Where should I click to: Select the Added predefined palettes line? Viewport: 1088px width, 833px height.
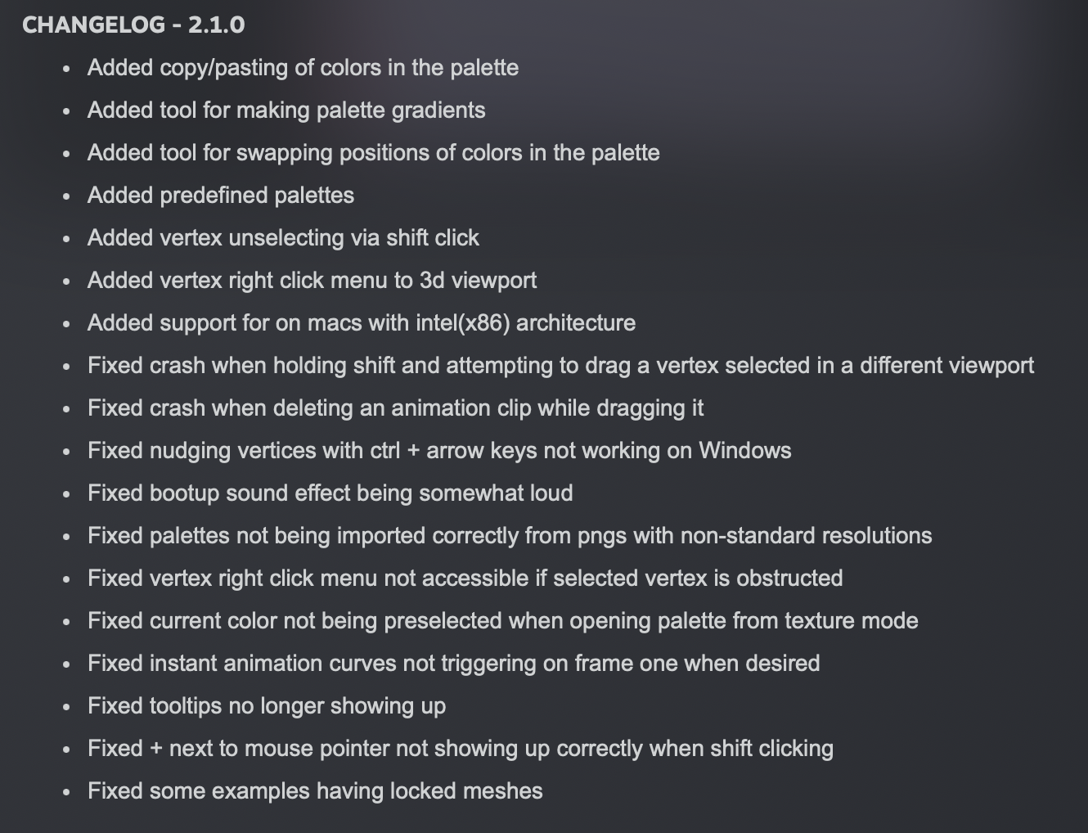pos(221,195)
